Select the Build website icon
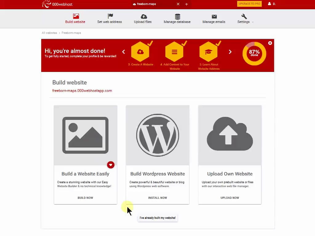 (75, 15)
